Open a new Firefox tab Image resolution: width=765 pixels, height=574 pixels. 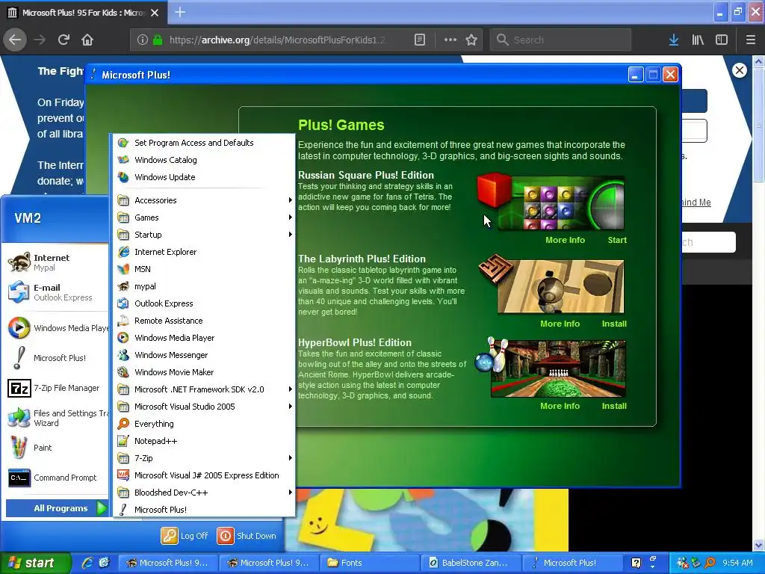click(180, 12)
